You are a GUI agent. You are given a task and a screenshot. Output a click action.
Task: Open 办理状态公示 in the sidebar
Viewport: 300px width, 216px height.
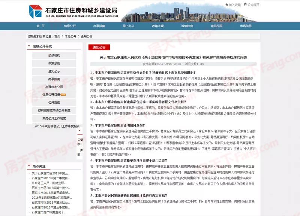[x=54, y=87]
